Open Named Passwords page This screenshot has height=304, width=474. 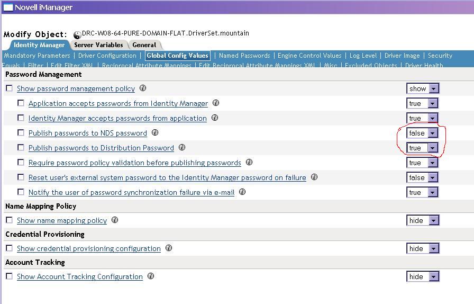coord(244,56)
